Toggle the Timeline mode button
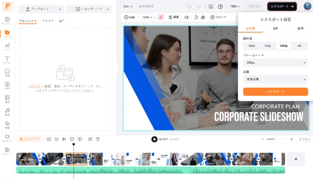Screen dimensions: 313x179 coord(30,139)
